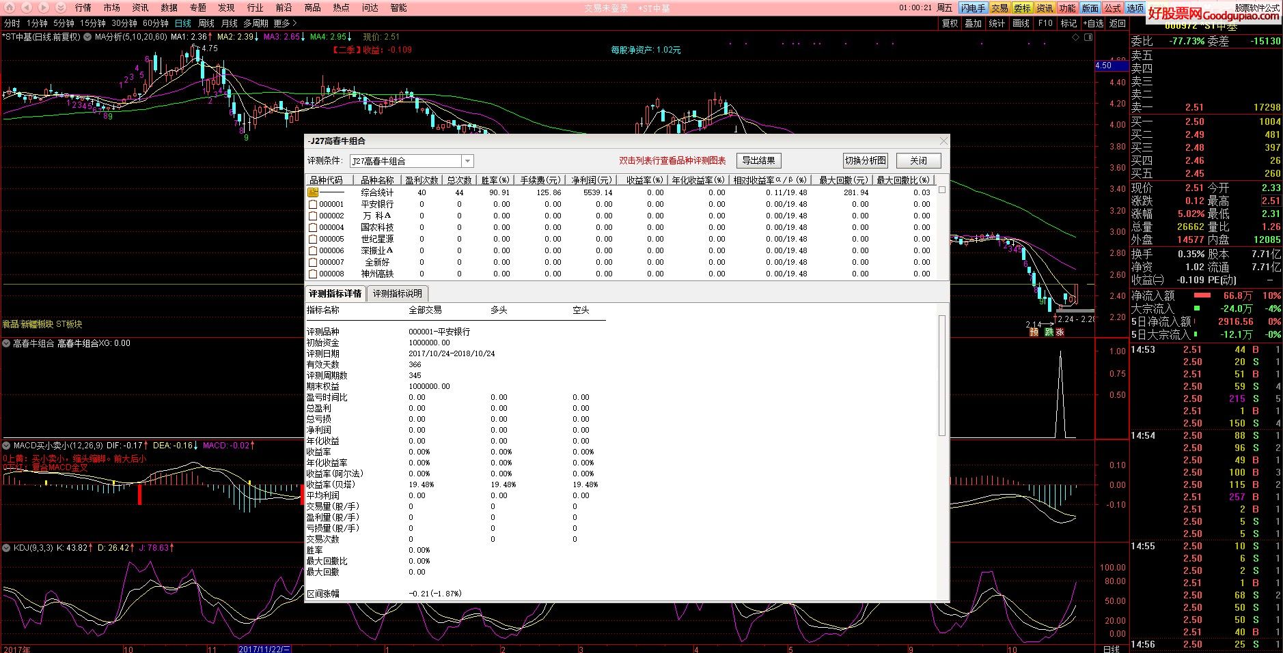
Task: Go forward using the right arrow icon
Action: tap(43, 8)
